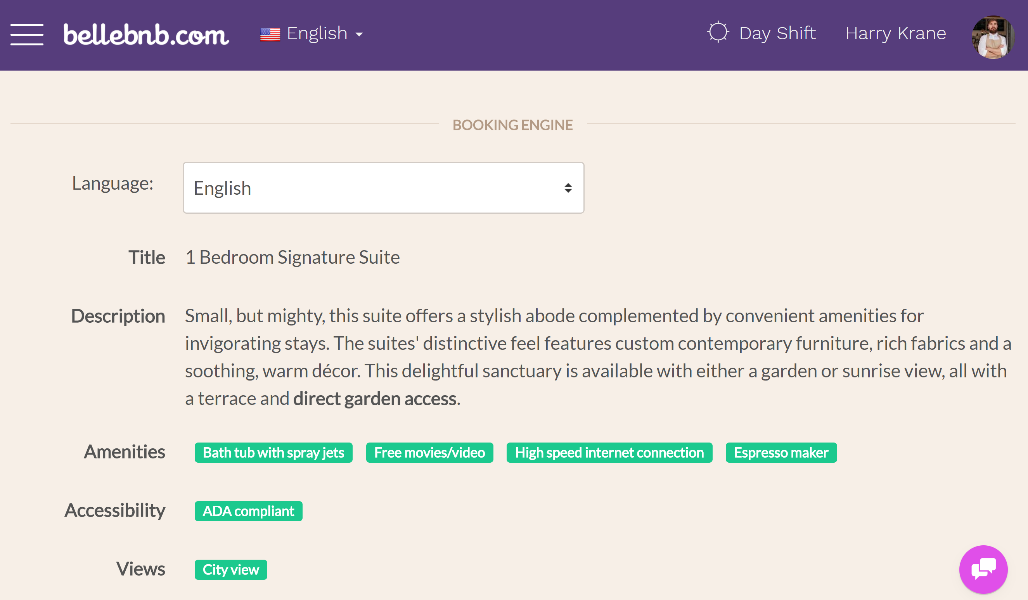The width and height of the screenshot is (1028, 600).
Task: Click the Harry Krane username label
Action: (x=895, y=33)
